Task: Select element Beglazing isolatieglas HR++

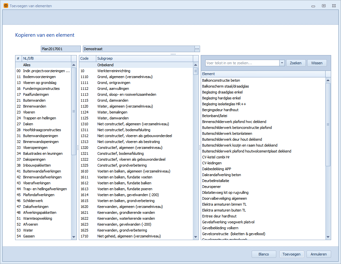Action: click(263, 104)
